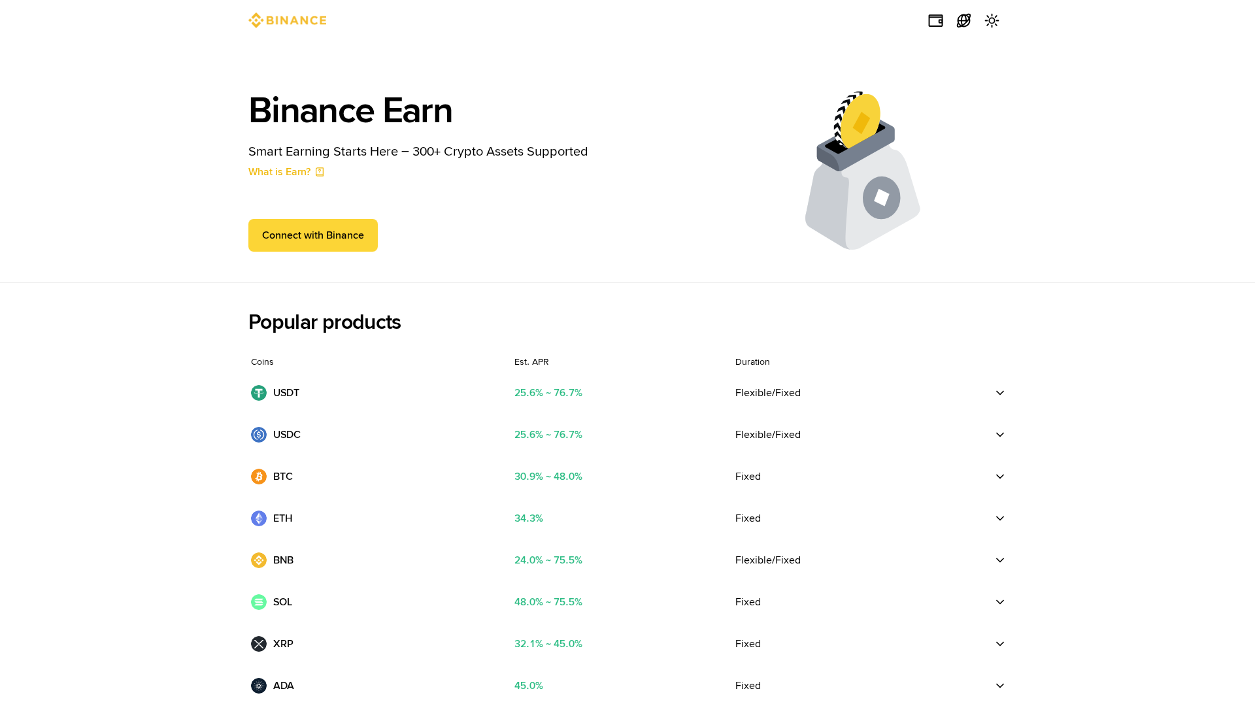Open the Binance logo home link
This screenshot has width=1255, height=706.
click(x=287, y=20)
